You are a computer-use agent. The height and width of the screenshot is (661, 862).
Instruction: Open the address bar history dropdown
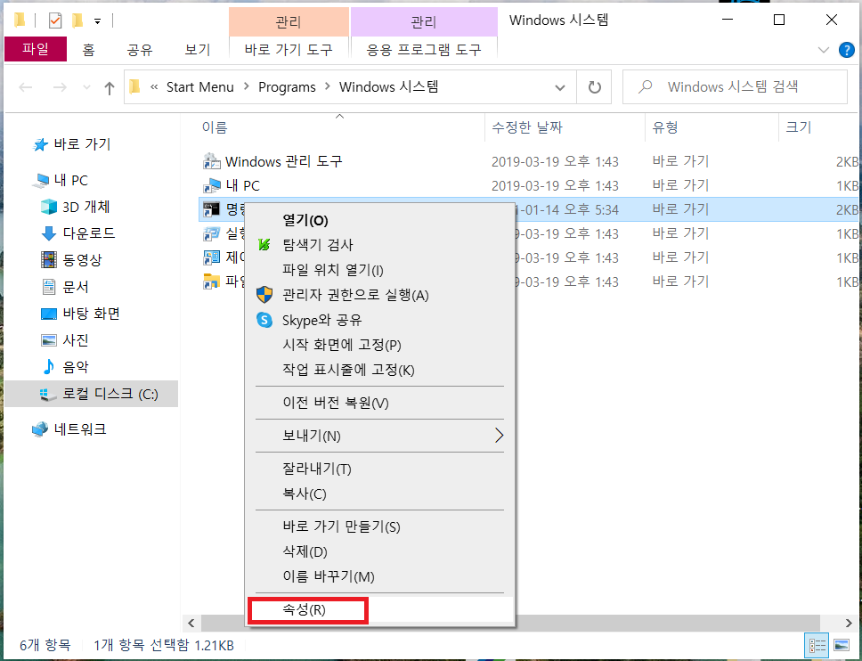point(560,87)
